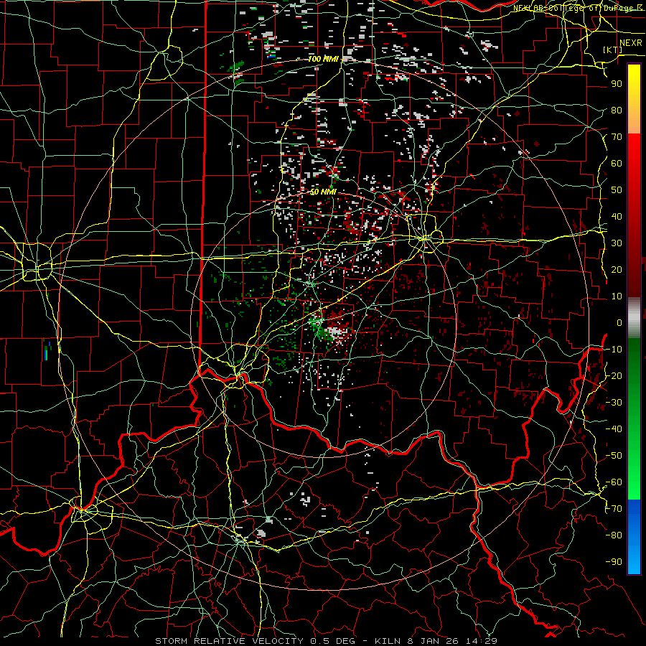
Task: Click the -70 value on the velocity scale
Action: click(x=614, y=509)
